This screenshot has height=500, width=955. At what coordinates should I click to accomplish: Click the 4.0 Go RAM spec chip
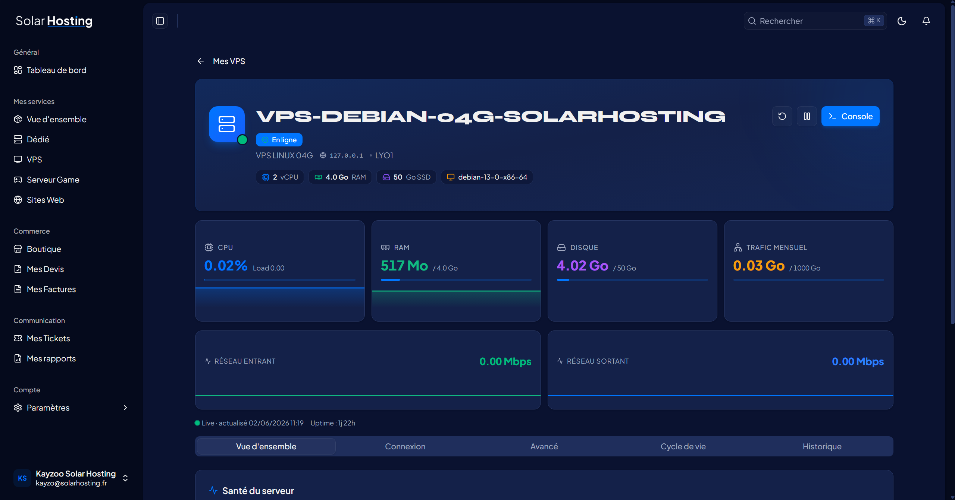pos(340,177)
